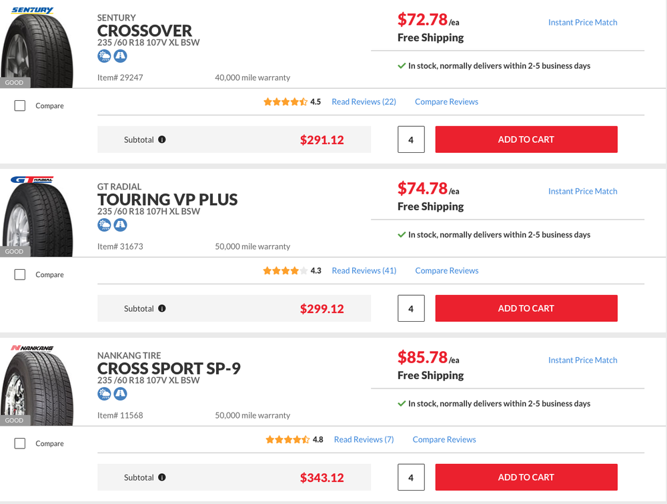
Task: Click the Subtotal info icon for Sentury Crossover
Action: 162,140
